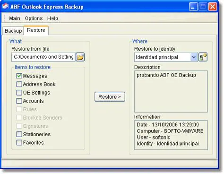
Task: Open the Options menu
Action: [x=34, y=18]
